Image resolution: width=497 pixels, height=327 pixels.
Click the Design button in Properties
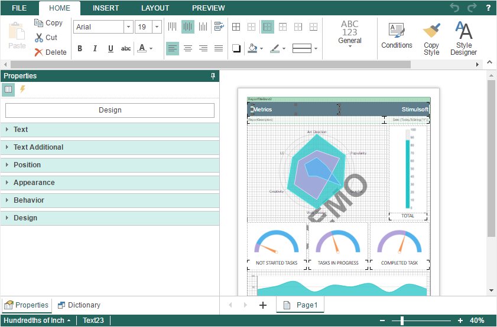(110, 110)
